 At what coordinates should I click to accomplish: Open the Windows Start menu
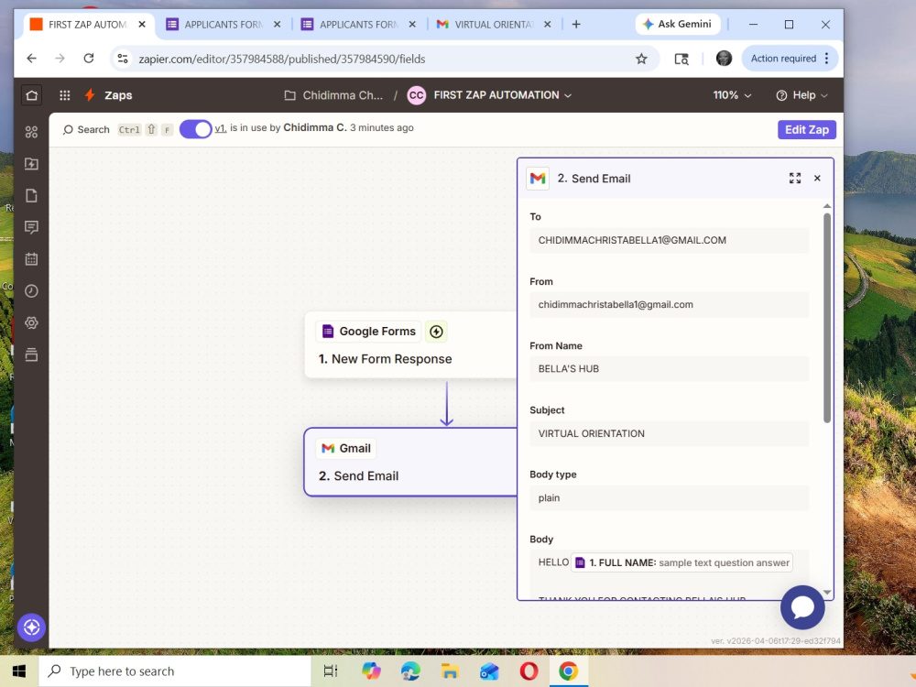pos(18,671)
